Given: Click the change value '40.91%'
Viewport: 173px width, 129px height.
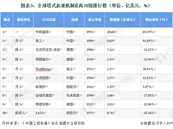Looking at the screenshot, I should tap(148, 69).
